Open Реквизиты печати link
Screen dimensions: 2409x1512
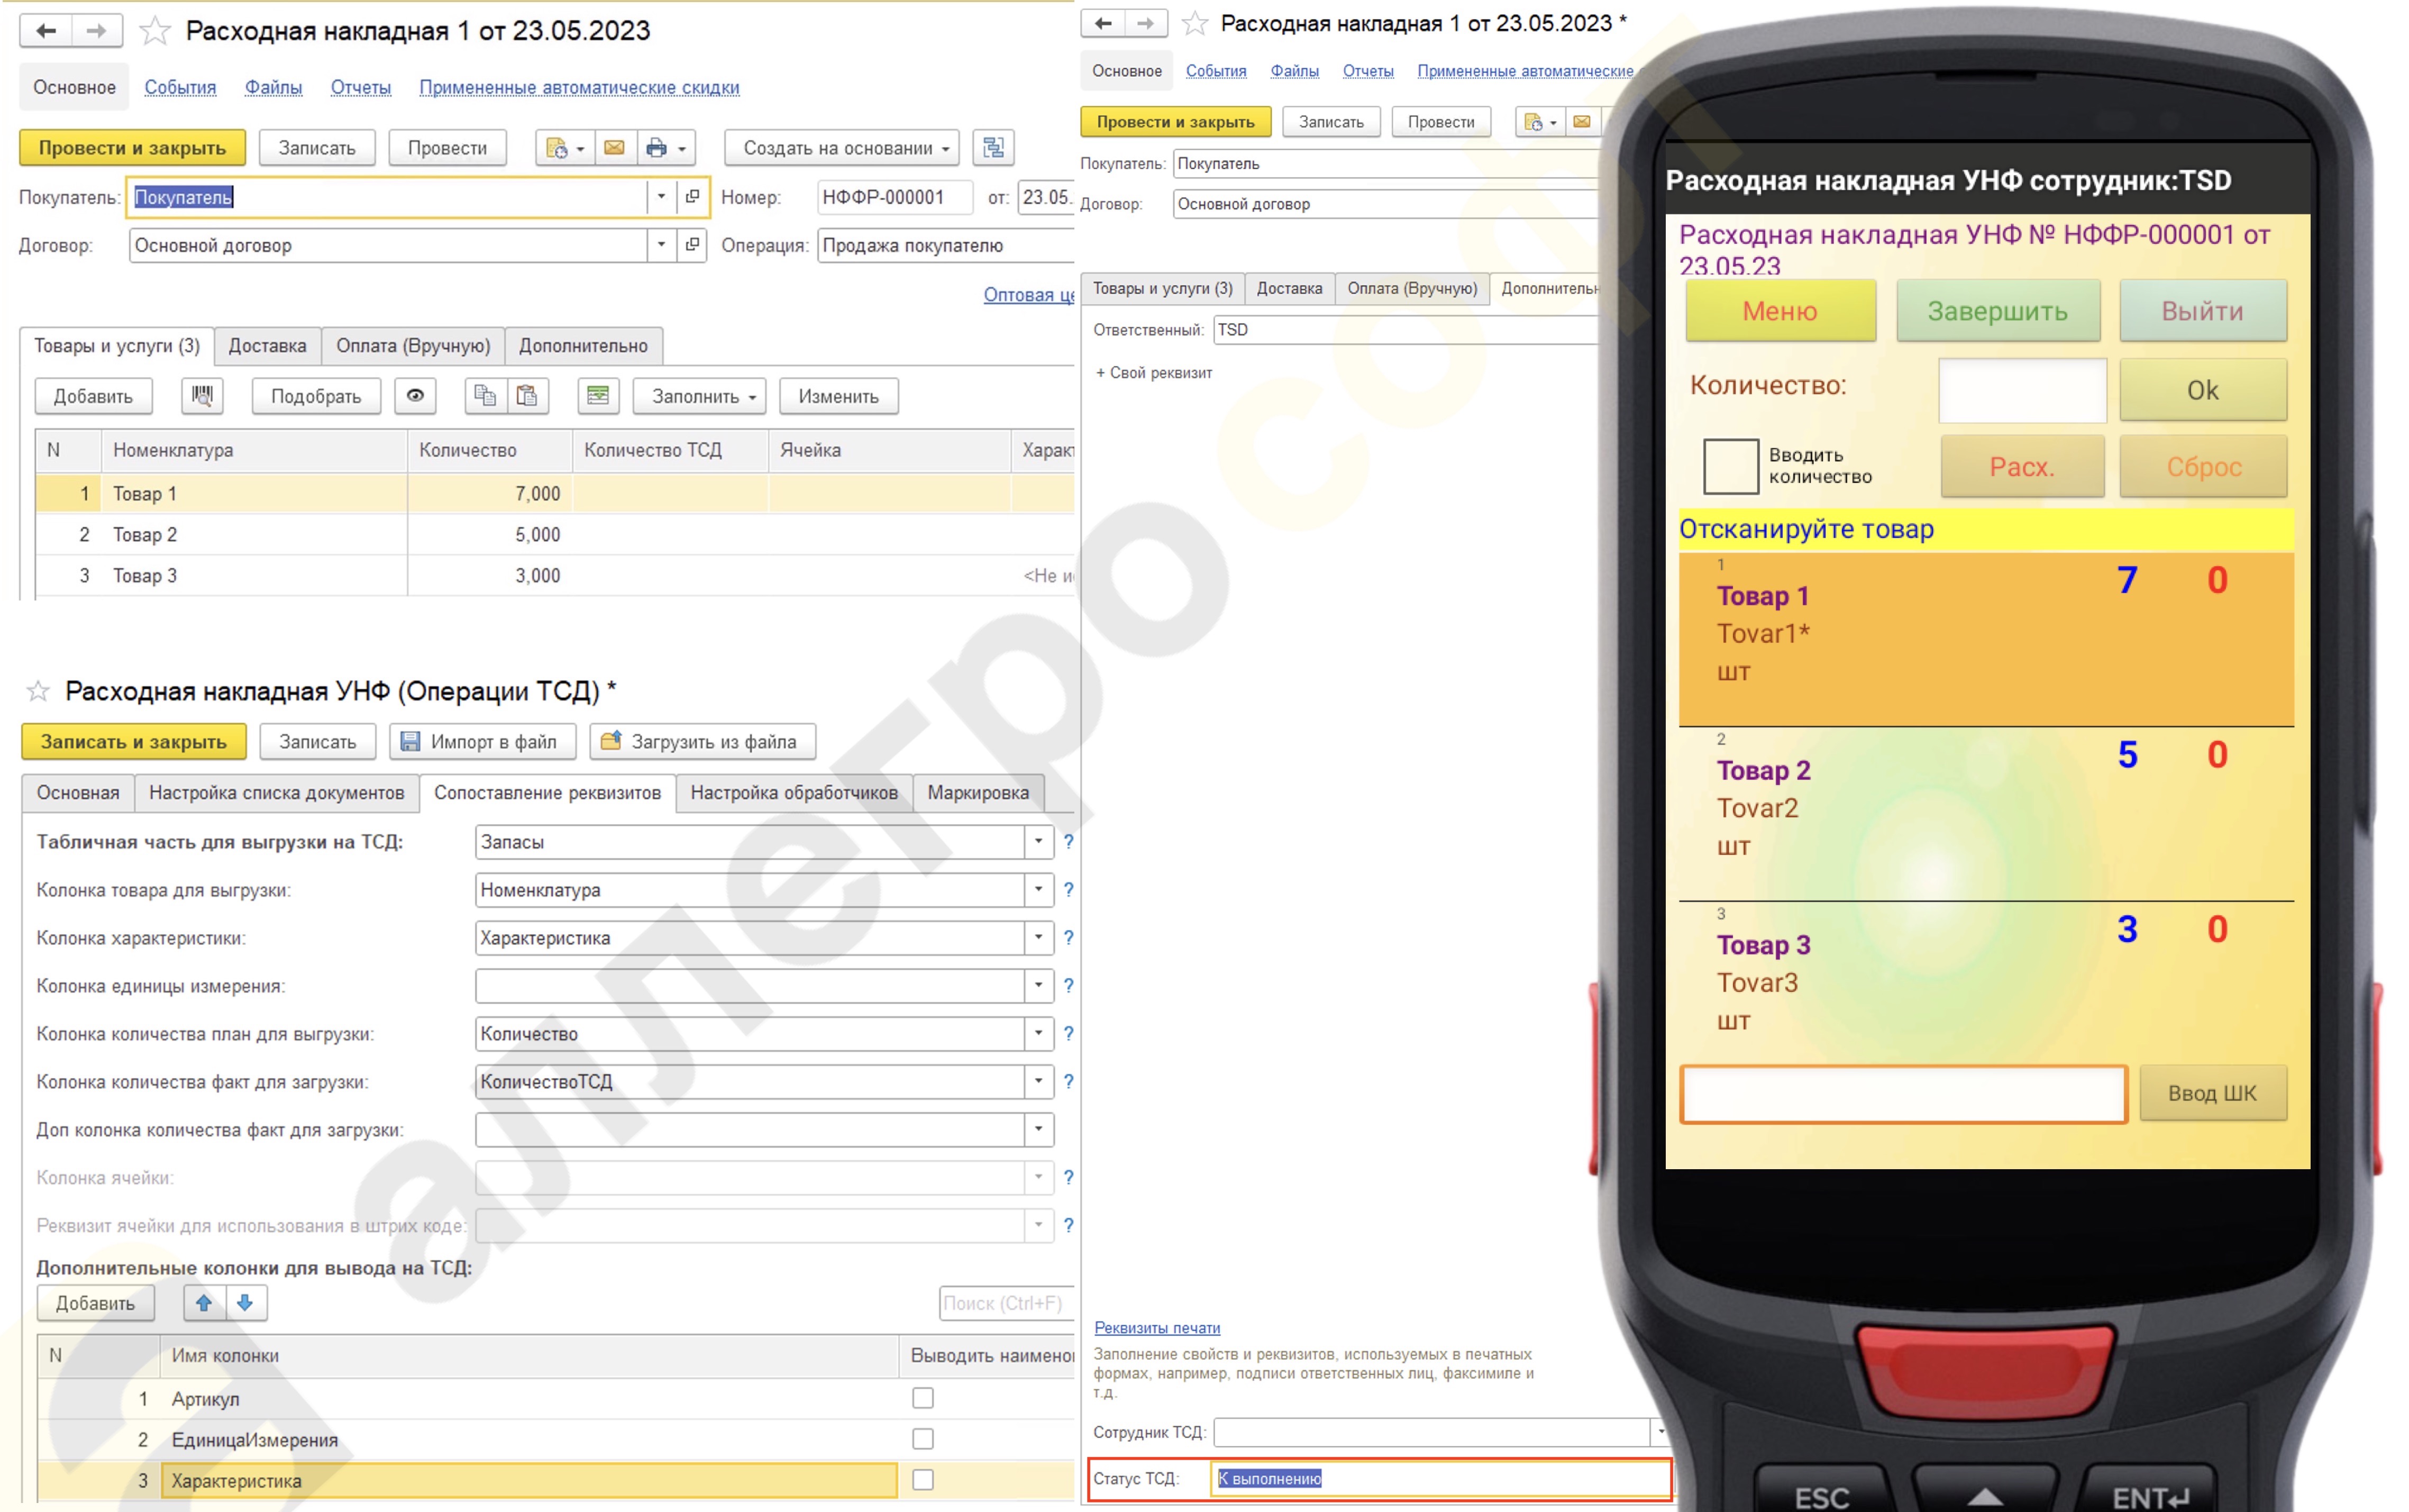pyautogui.click(x=1156, y=1328)
